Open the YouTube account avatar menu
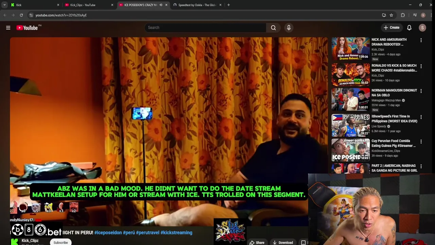The width and height of the screenshot is (435, 245). click(x=422, y=28)
